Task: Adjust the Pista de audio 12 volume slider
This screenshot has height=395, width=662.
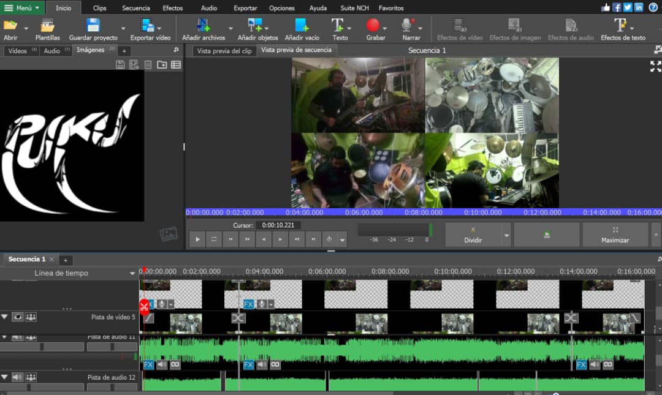Action: point(28,387)
